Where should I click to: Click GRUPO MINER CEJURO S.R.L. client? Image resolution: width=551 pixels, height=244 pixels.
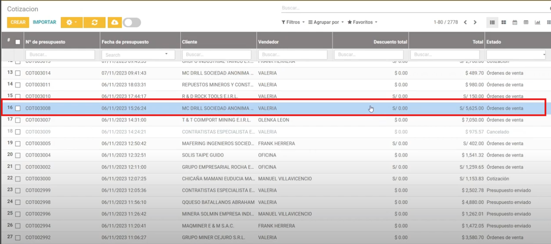[213, 238]
